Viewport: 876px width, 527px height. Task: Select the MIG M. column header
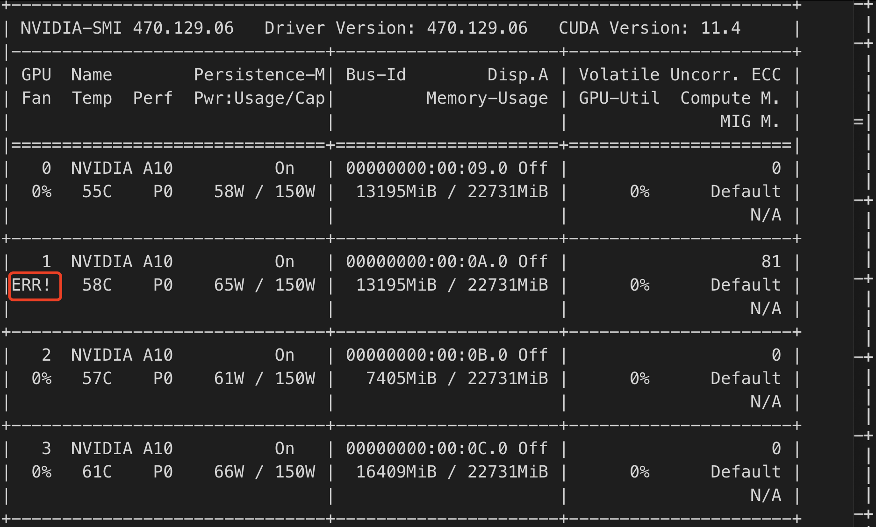tap(750, 121)
